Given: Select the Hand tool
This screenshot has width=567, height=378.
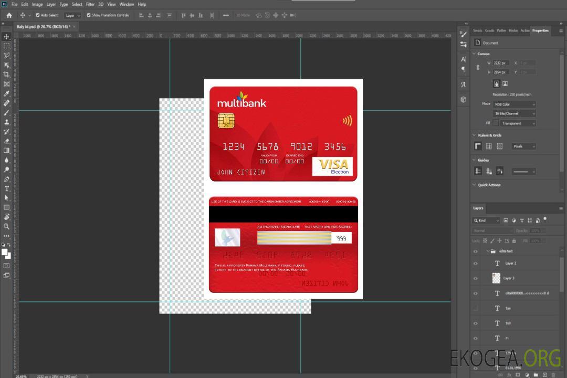Looking at the screenshot, I should pyautogui.click(x=6, y=217).
